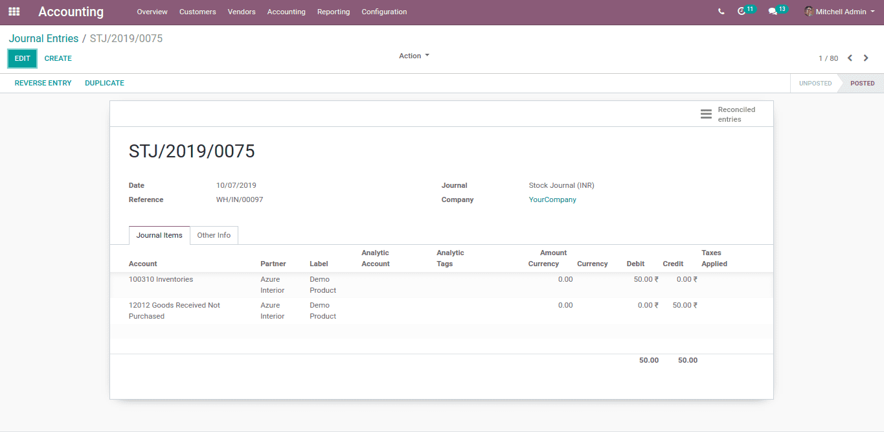Screen dimensions: 884x432
Task: Switch to Journal Items tab
Action: click(x=159, y=235)
